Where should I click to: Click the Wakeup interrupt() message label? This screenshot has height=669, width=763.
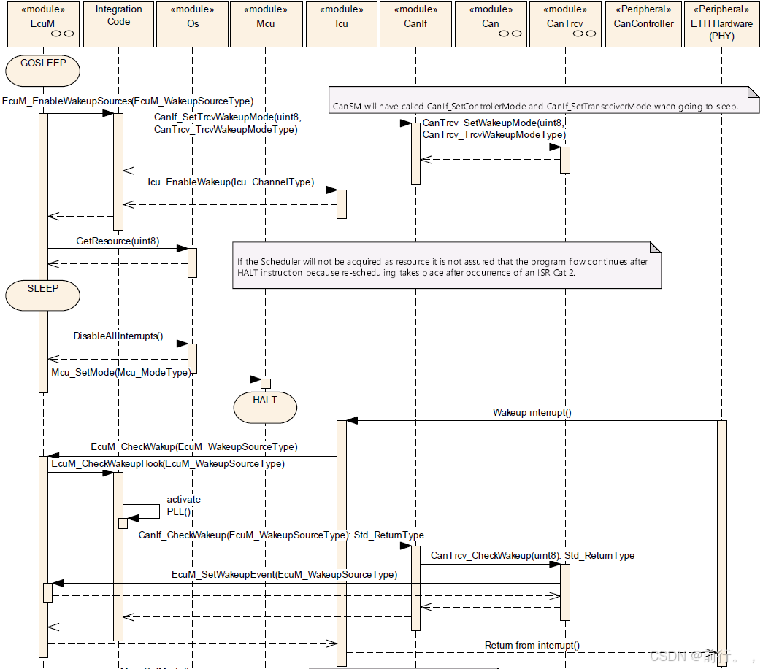pos(532,413)
